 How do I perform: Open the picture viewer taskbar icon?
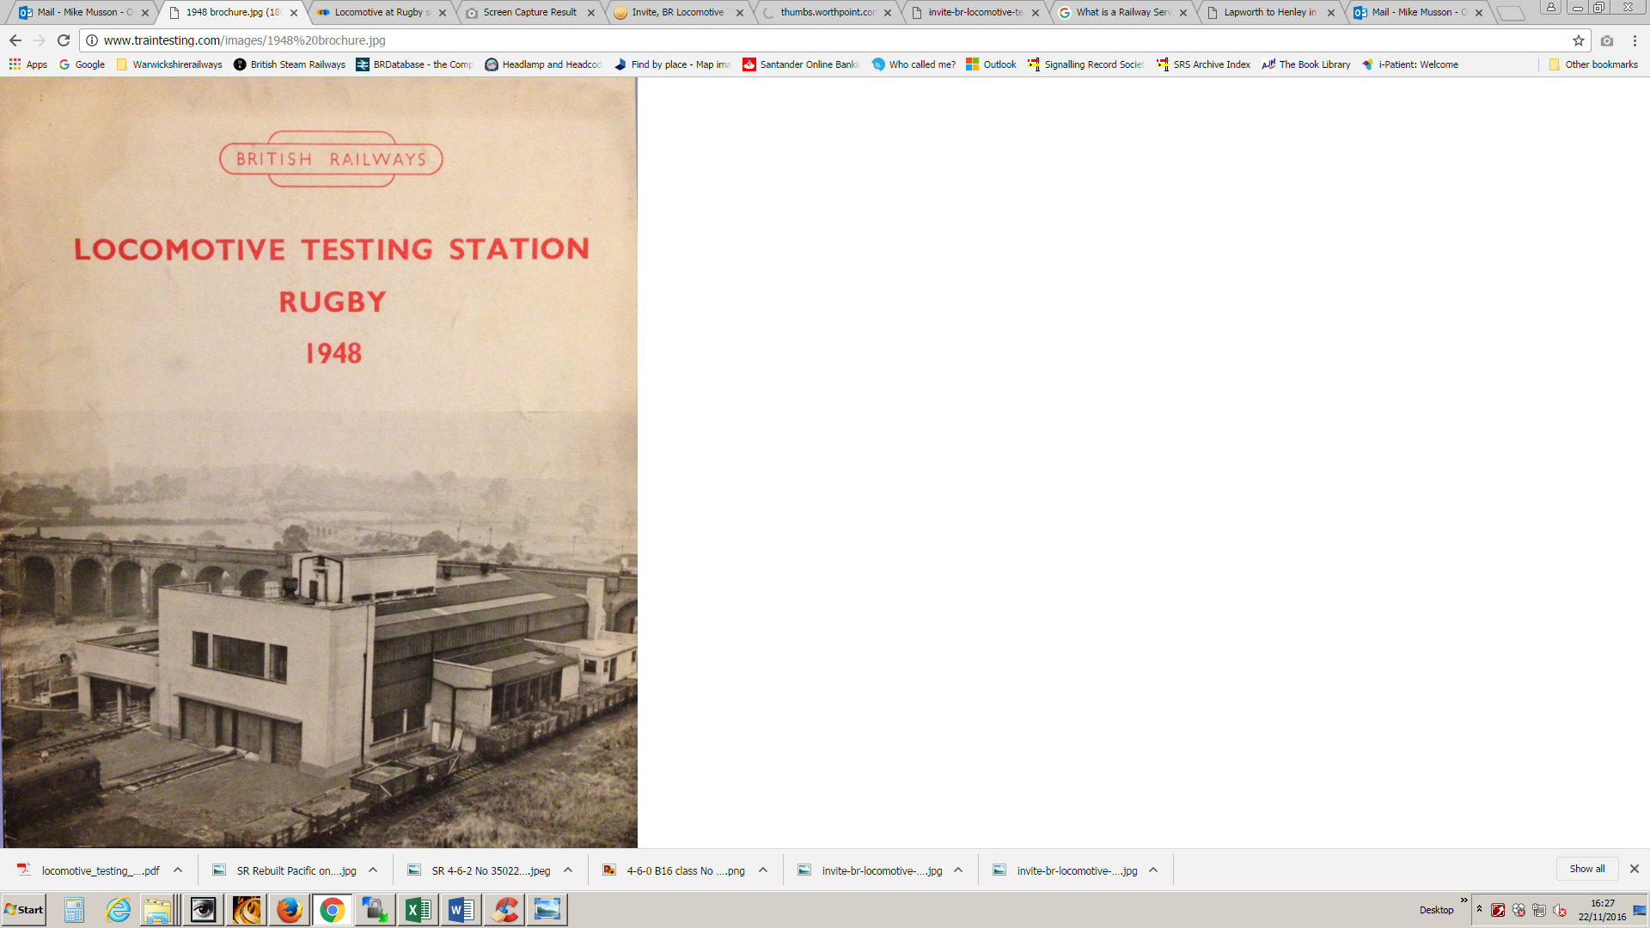[x=547, y=910]
